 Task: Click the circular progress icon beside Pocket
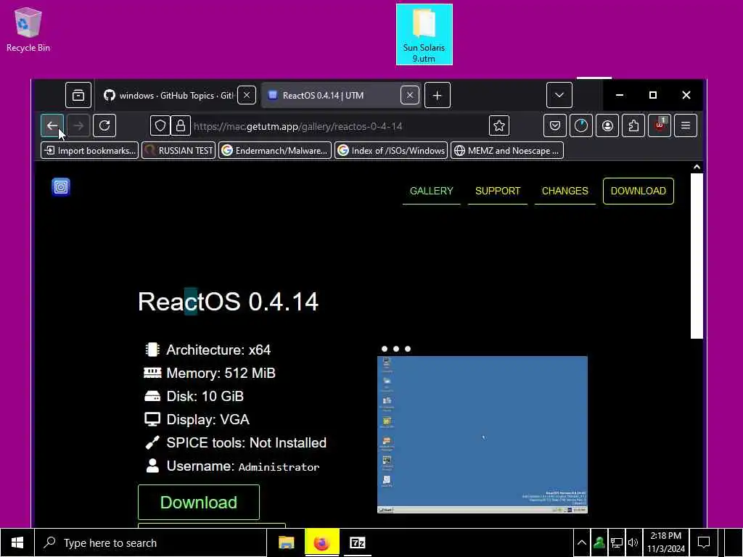(581, 125)
